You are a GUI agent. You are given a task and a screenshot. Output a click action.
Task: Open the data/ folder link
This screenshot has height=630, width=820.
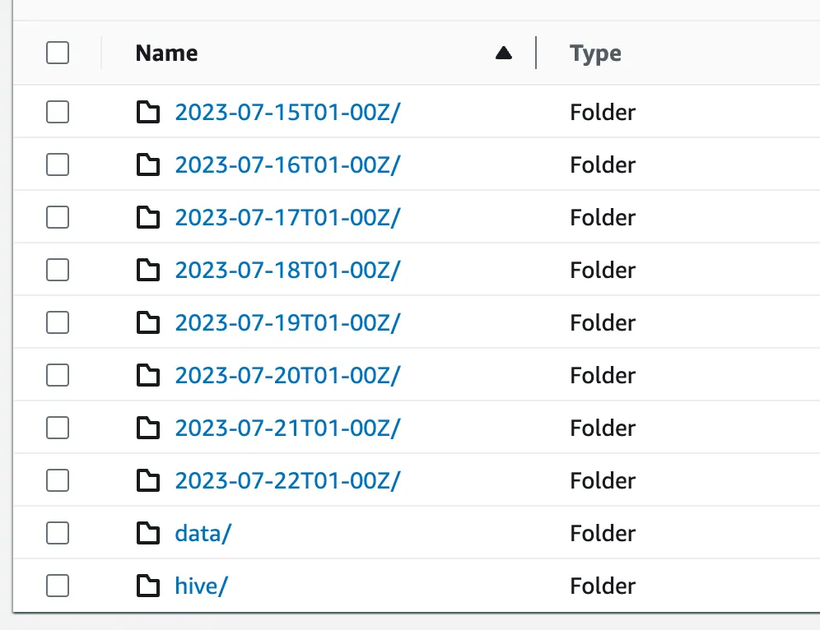tap(203, 533)
